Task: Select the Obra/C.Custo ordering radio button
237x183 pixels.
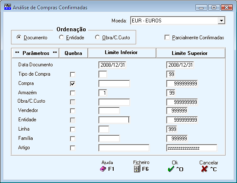Action: tap(98, 37)
